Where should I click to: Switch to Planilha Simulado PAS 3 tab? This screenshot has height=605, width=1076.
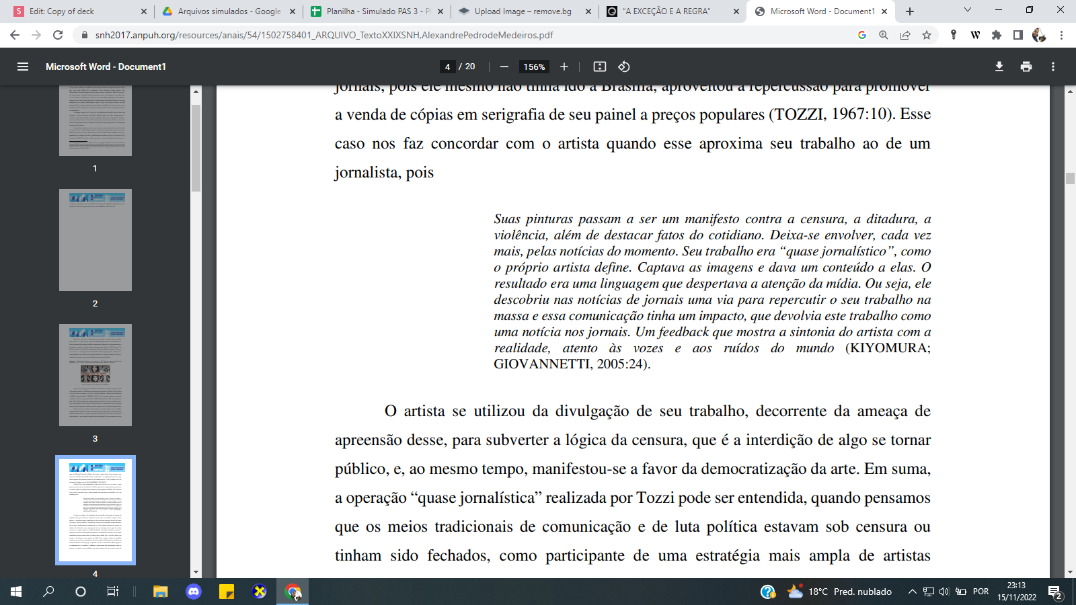(x=377, y=11)
